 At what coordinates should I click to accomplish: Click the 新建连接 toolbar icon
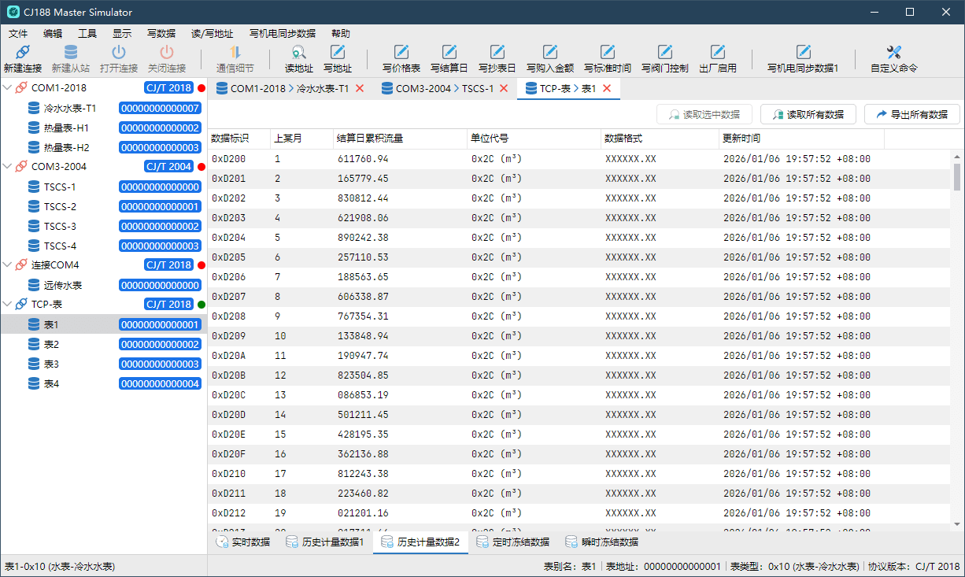[22, 53]
